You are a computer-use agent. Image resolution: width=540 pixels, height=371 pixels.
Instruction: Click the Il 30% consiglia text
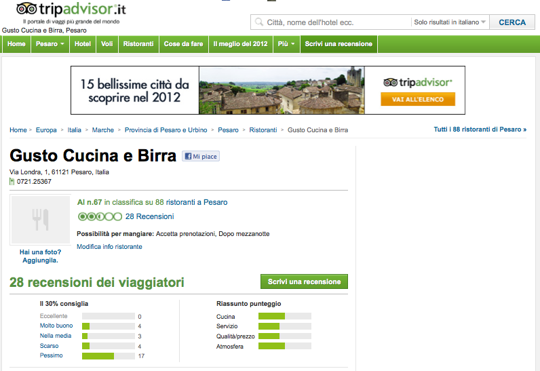(x=64, y=304)
